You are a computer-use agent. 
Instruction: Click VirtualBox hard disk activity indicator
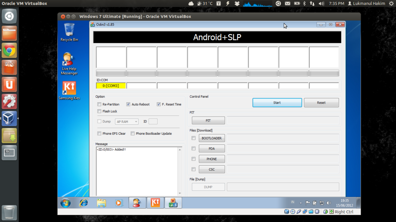[x=286, y=212]
